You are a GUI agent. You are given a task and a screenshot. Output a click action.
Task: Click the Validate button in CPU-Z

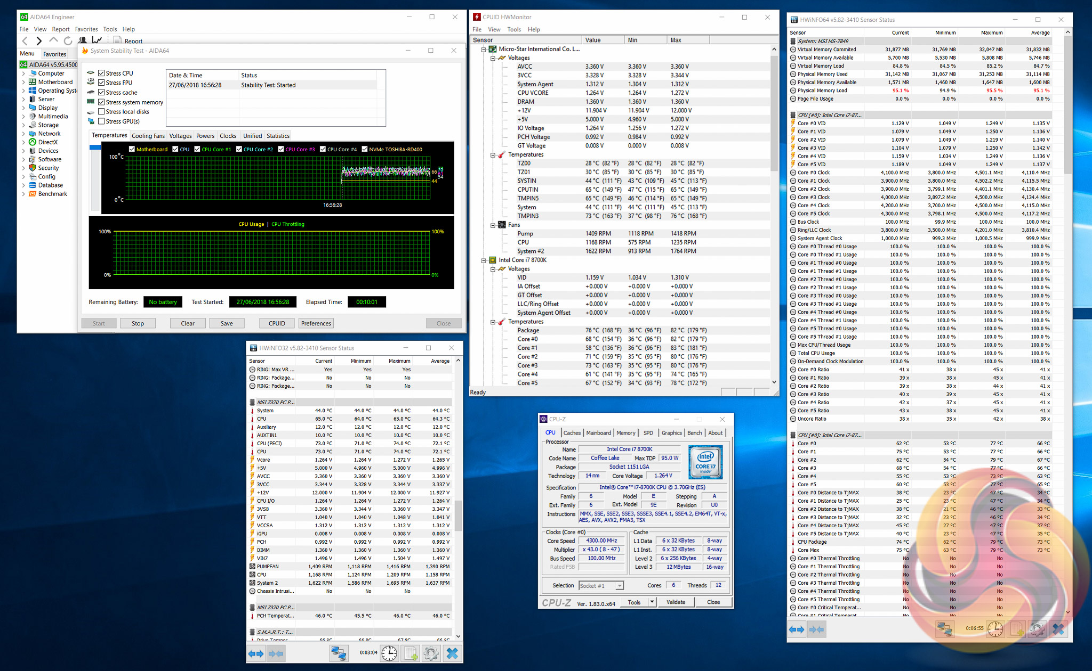676,602
